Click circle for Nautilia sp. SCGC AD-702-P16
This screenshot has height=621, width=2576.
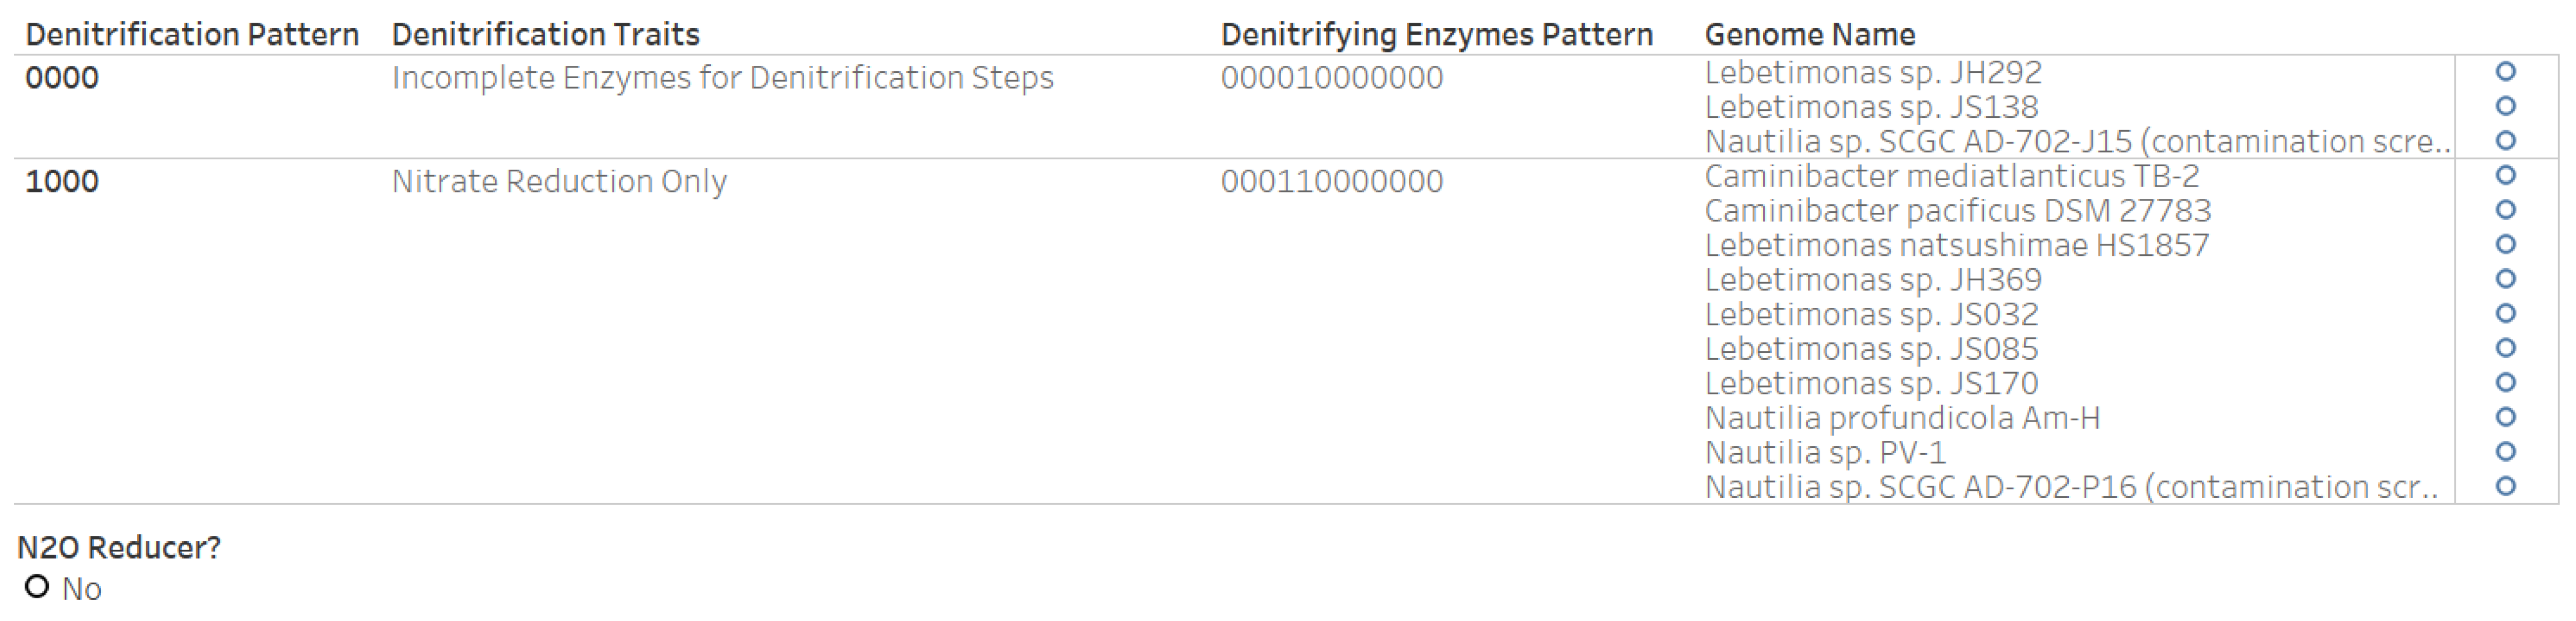coord(2505,486)
